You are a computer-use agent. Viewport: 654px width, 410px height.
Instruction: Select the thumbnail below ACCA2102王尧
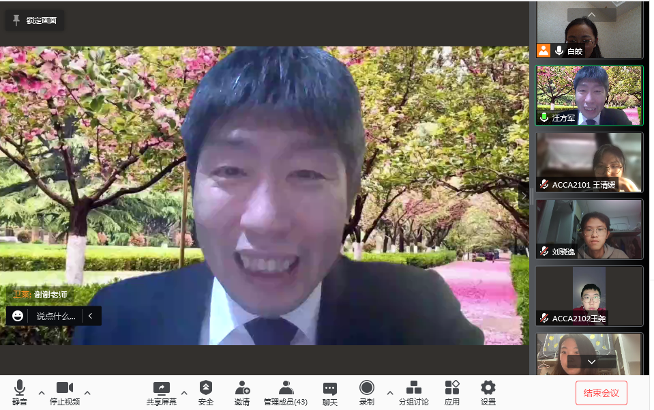[589, 354]
